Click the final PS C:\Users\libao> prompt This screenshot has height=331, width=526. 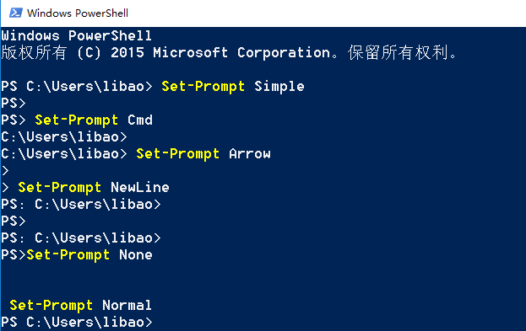(77, 322)
